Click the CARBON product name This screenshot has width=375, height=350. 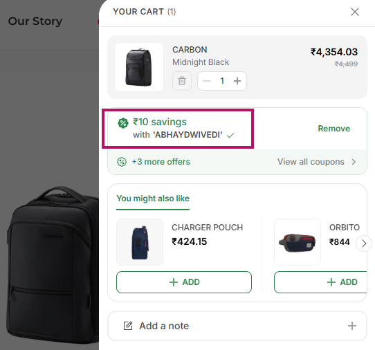click(190, 50)
